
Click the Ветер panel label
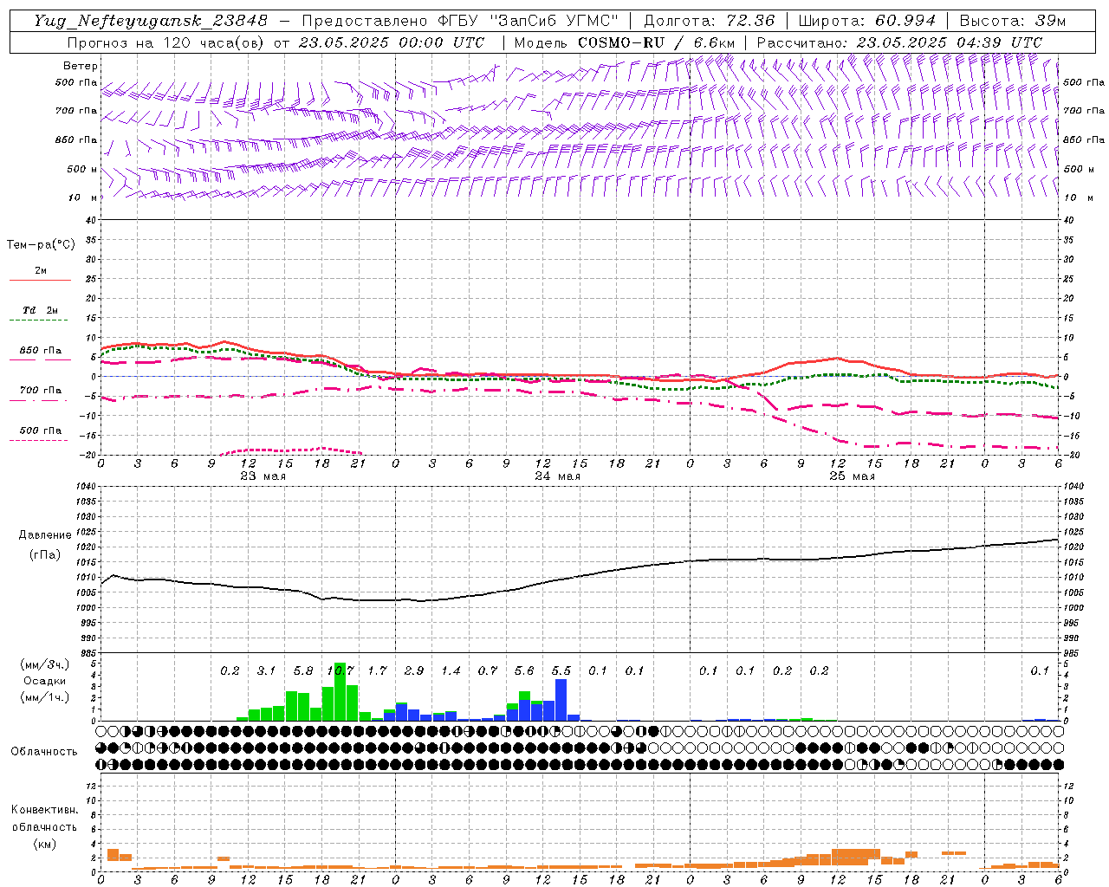point(81,66)
